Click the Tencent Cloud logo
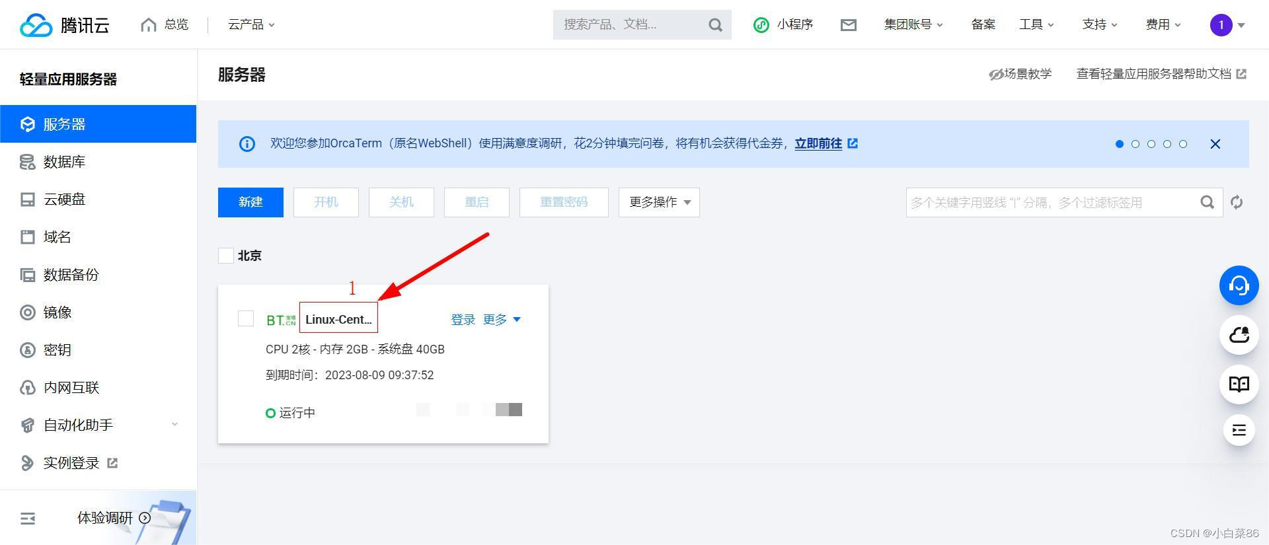1269x545 pixels. 65,25
